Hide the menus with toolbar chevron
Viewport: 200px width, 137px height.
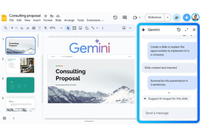point(130,28)
